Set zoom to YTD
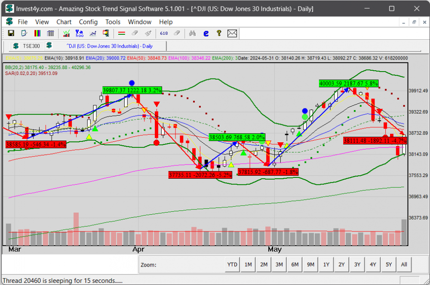Image resolution: width=430 pixels, height=285 pixels. click(x=232, y=265)
